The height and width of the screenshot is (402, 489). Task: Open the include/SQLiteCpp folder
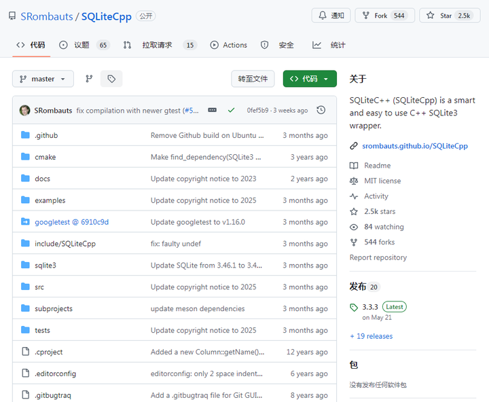[x=65, y=244]
